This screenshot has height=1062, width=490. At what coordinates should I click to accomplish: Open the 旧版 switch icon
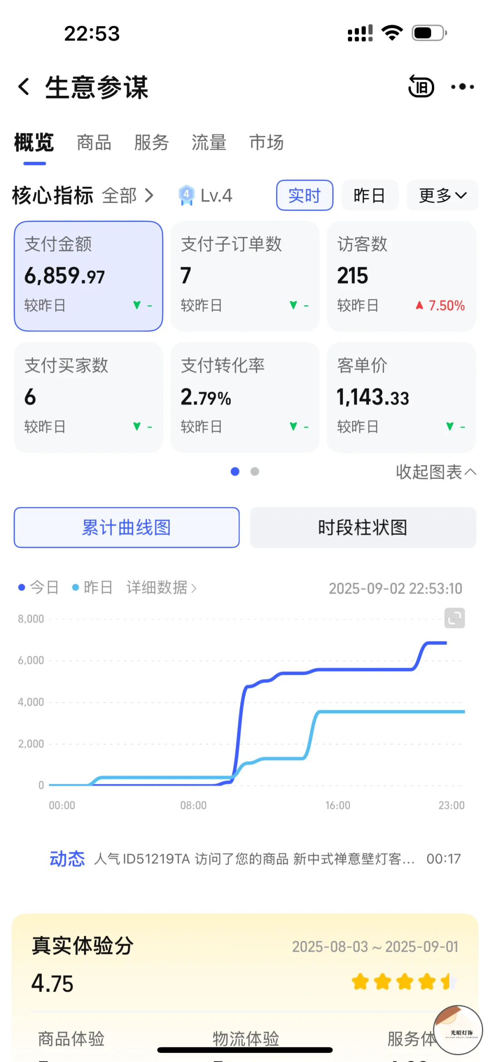click(421, 86)
